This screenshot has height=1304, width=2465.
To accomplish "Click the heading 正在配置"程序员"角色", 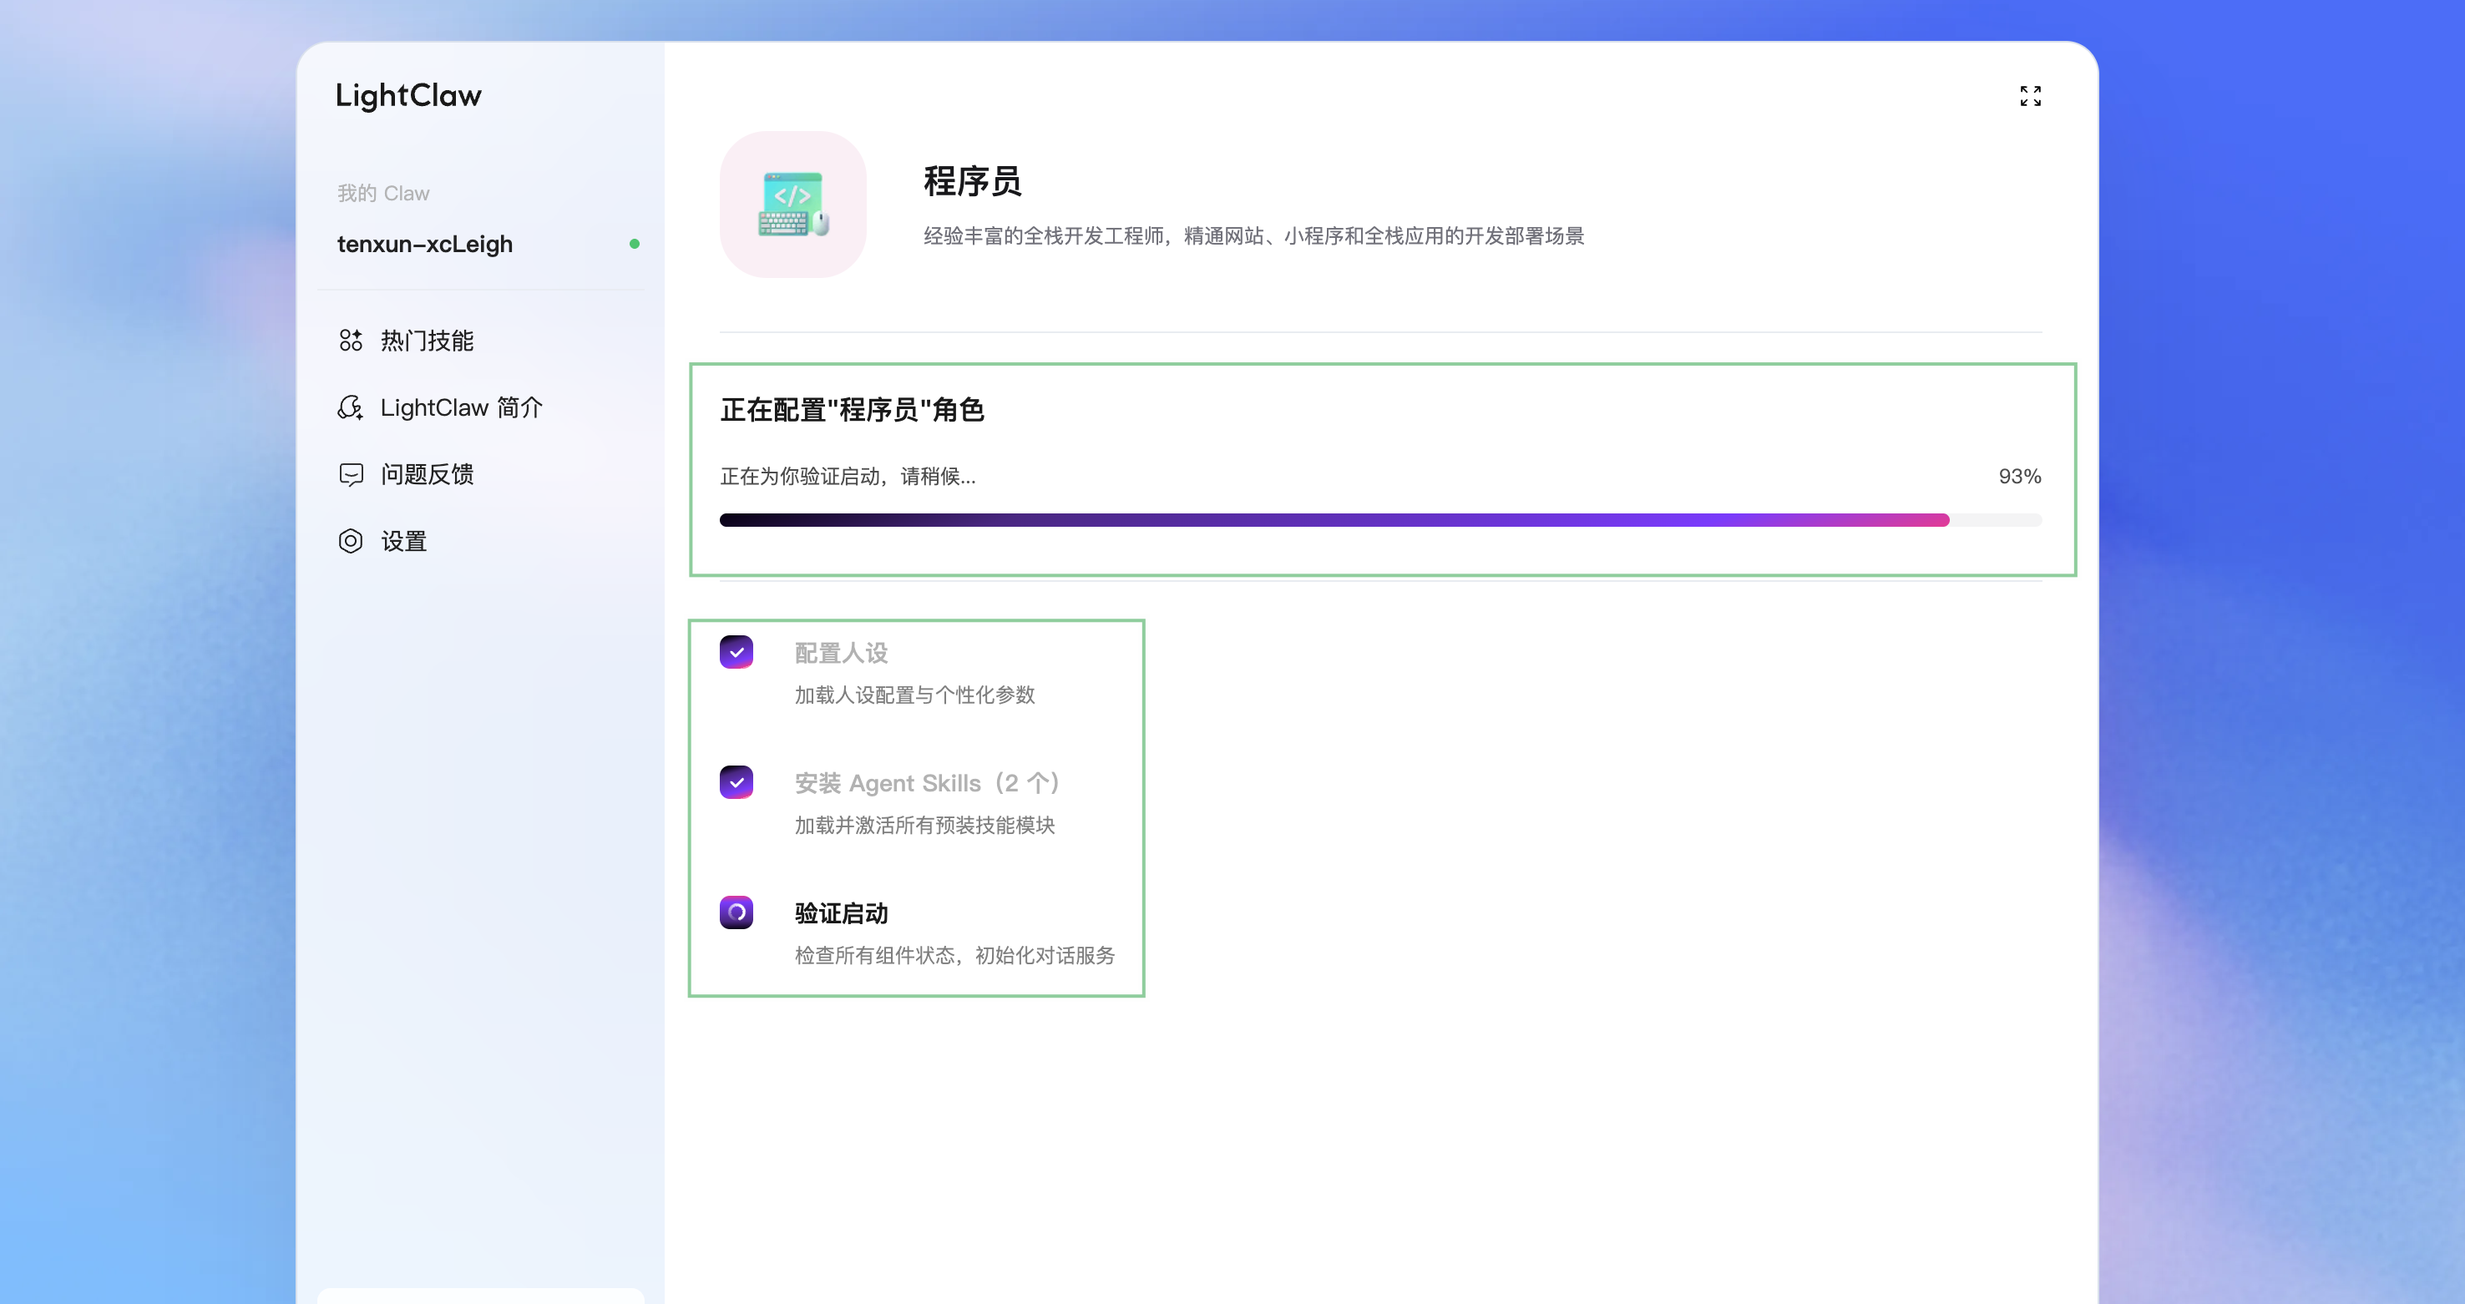I will 852,409.
